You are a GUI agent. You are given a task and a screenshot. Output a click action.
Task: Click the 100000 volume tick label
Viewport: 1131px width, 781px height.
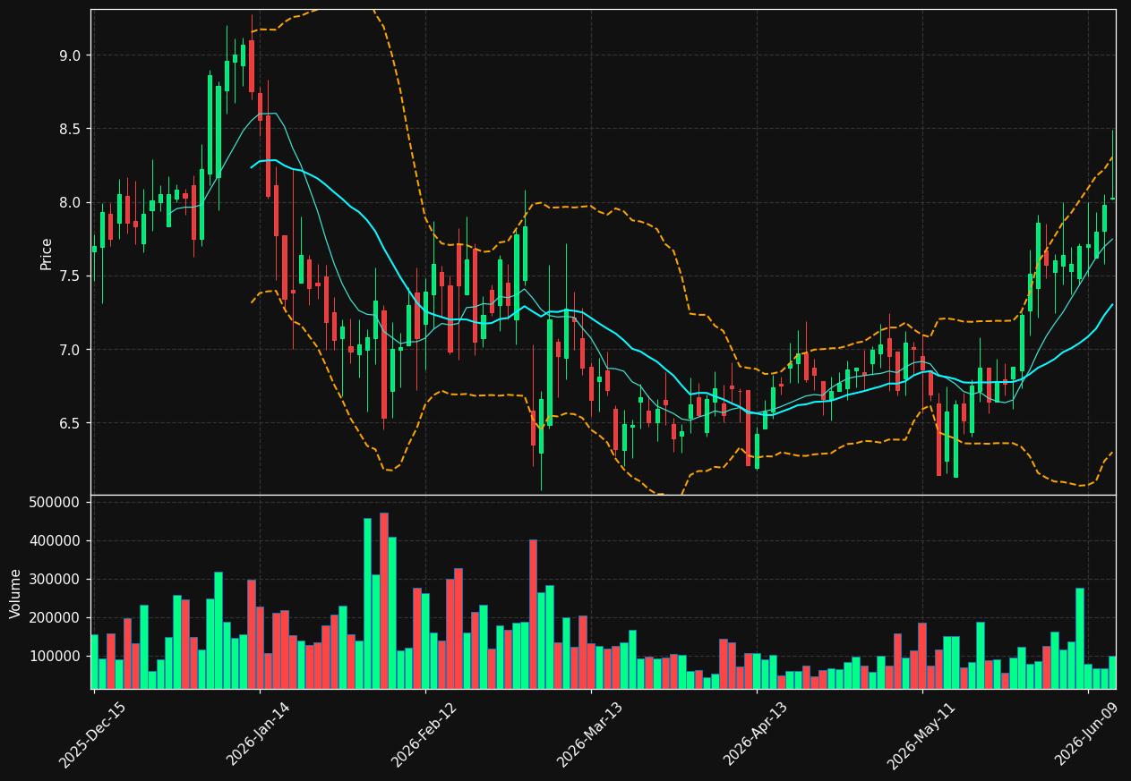pyautogui.click(x=56, y=657)
